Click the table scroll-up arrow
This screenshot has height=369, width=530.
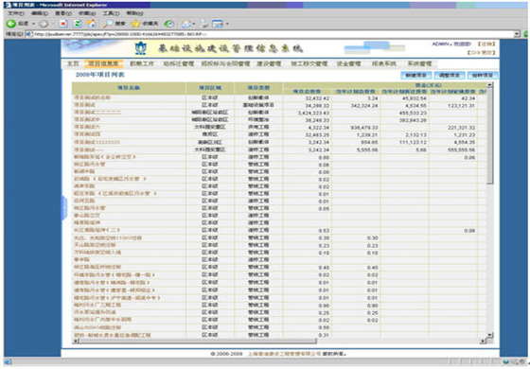tap(490, 85)
